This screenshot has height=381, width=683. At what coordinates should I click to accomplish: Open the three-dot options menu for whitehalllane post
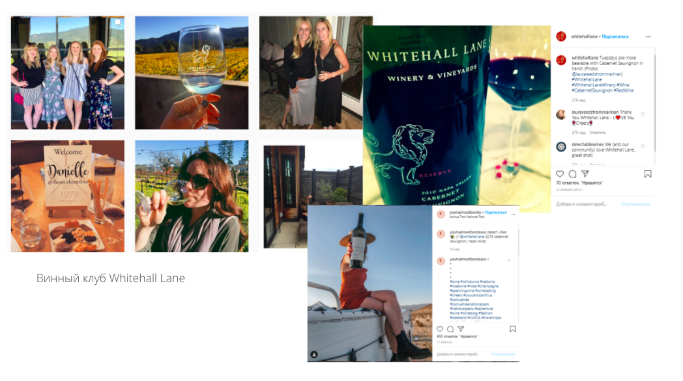click(648, 36)
